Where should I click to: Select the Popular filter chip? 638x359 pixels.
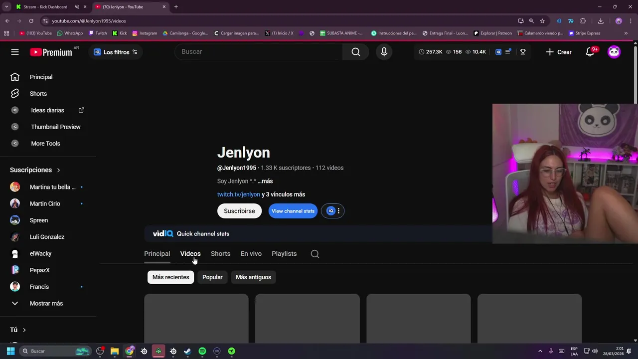[212, 277]
